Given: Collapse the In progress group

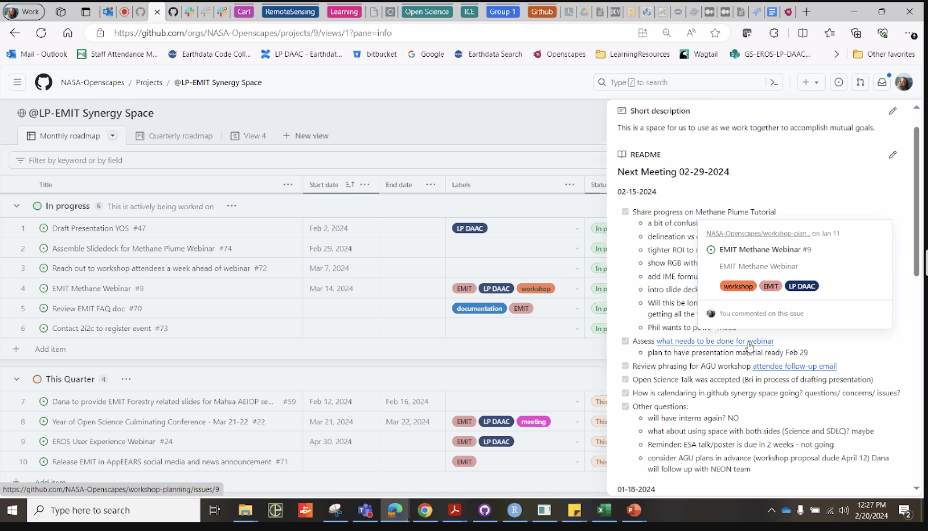Looking at the screenshot, I should [16, 206].
